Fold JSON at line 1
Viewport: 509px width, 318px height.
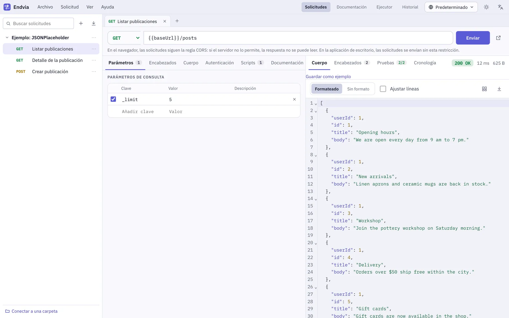point(316,104)
